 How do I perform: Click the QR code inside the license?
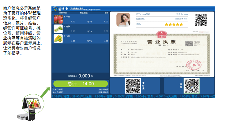(189, 44)
